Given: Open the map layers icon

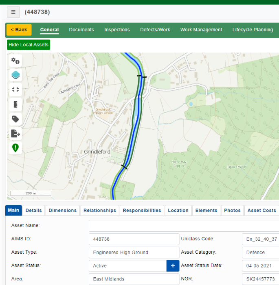Looking at the screenshot, I should [x=15, y=75].
